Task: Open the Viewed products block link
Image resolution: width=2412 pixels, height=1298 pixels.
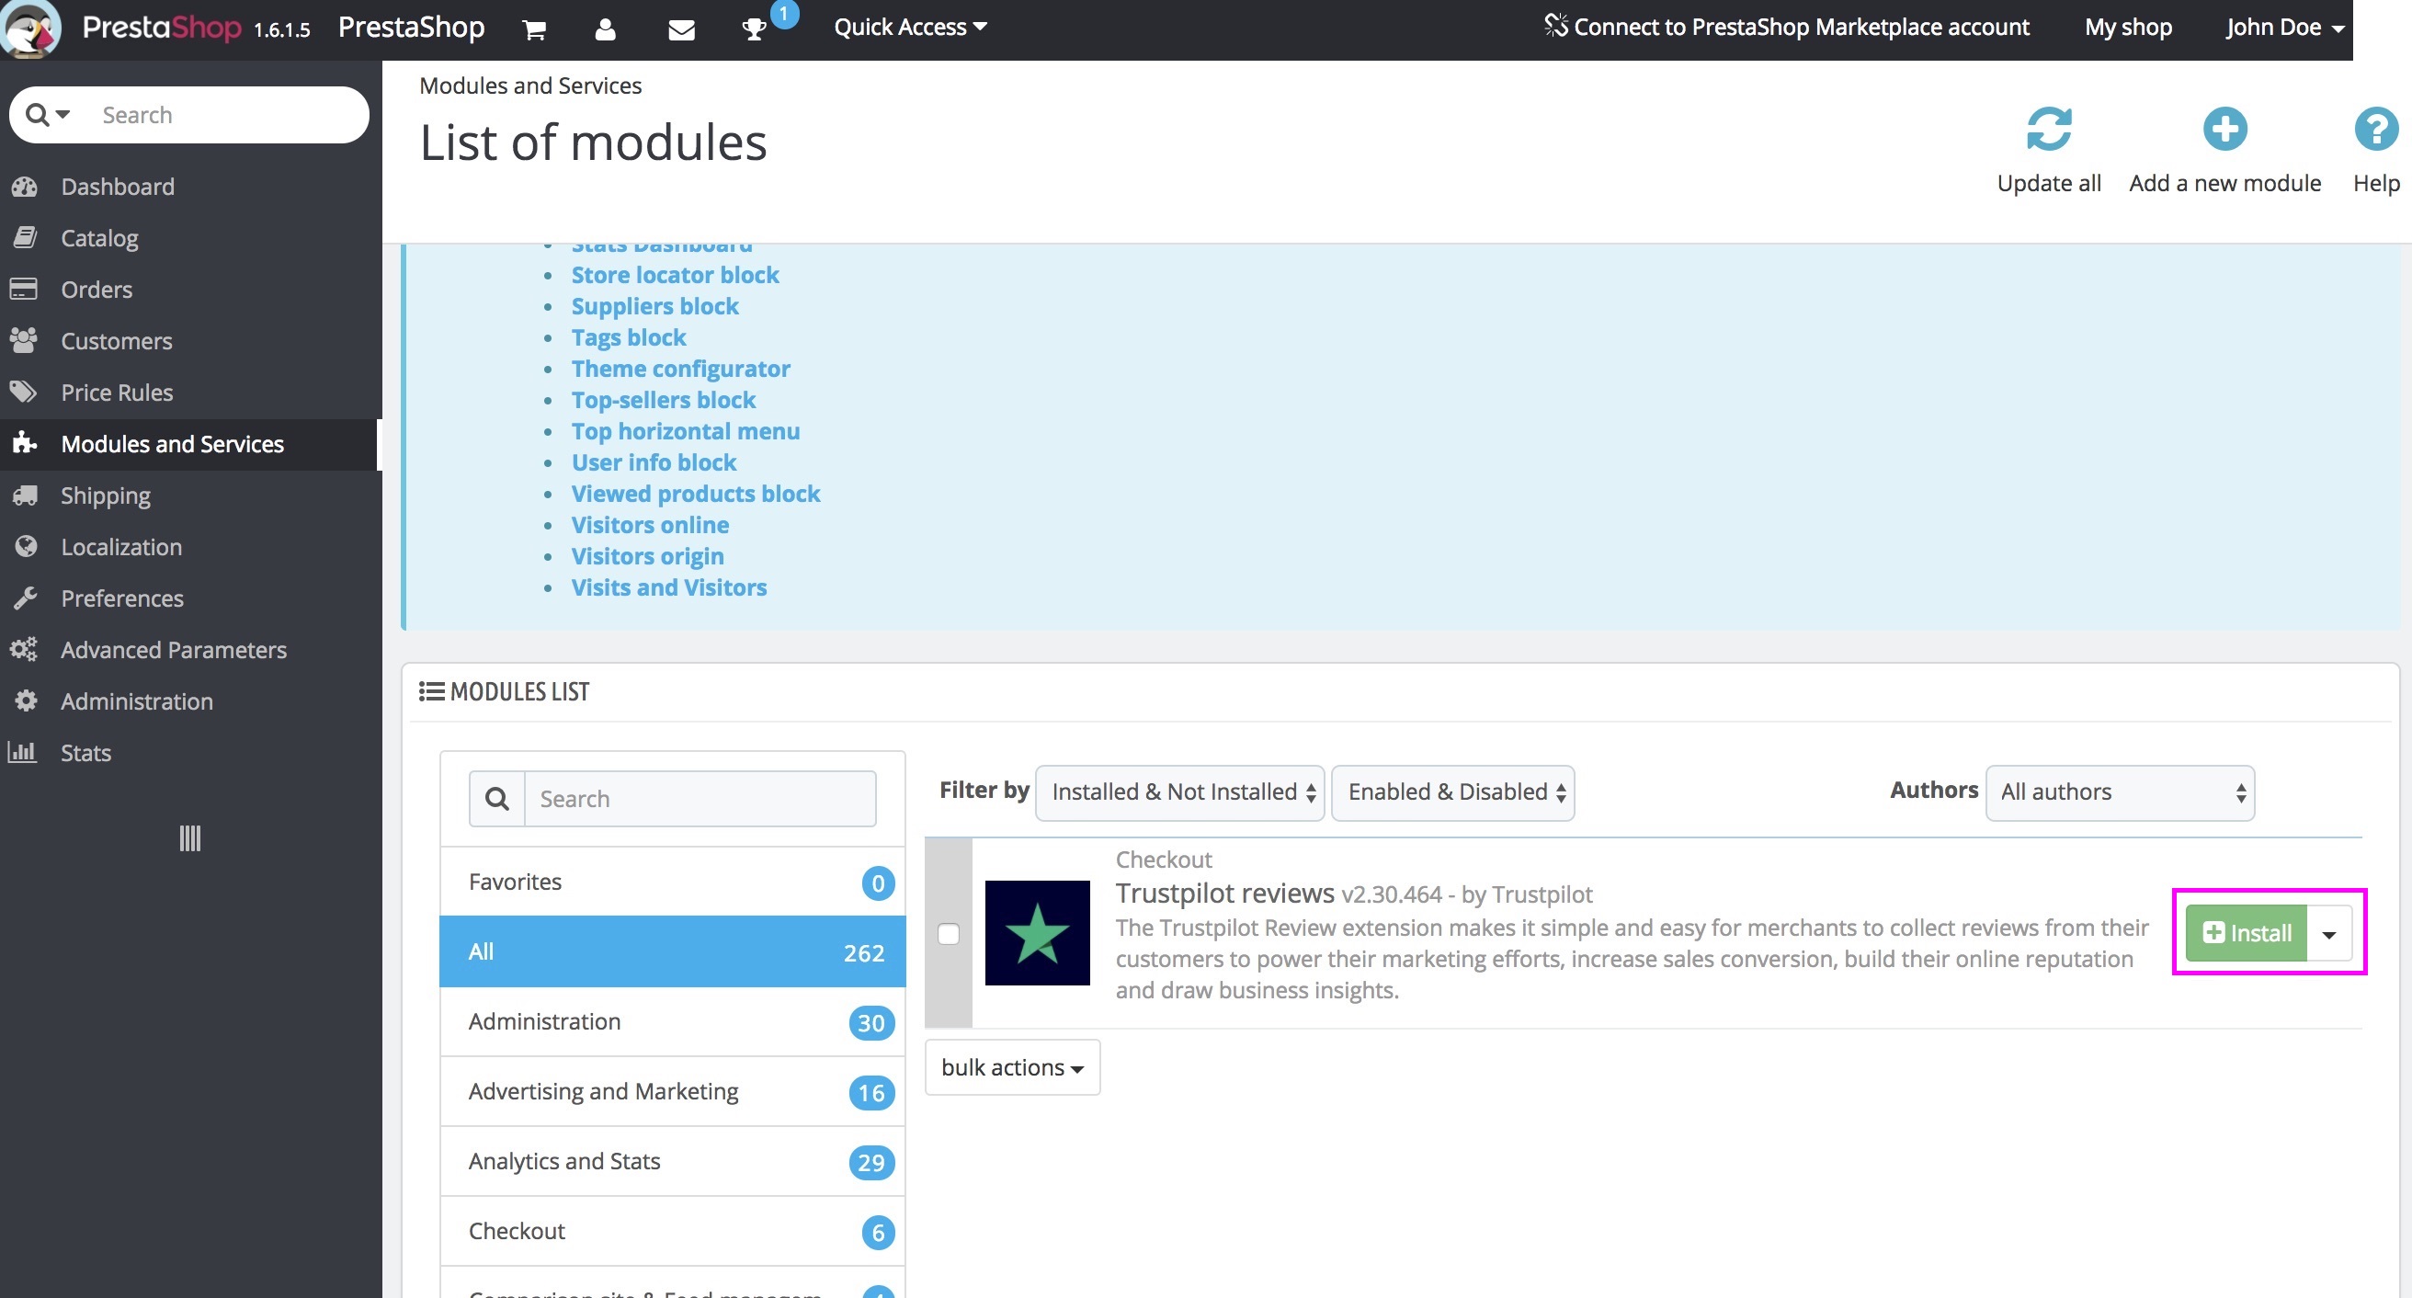Action: click(696, 494)
